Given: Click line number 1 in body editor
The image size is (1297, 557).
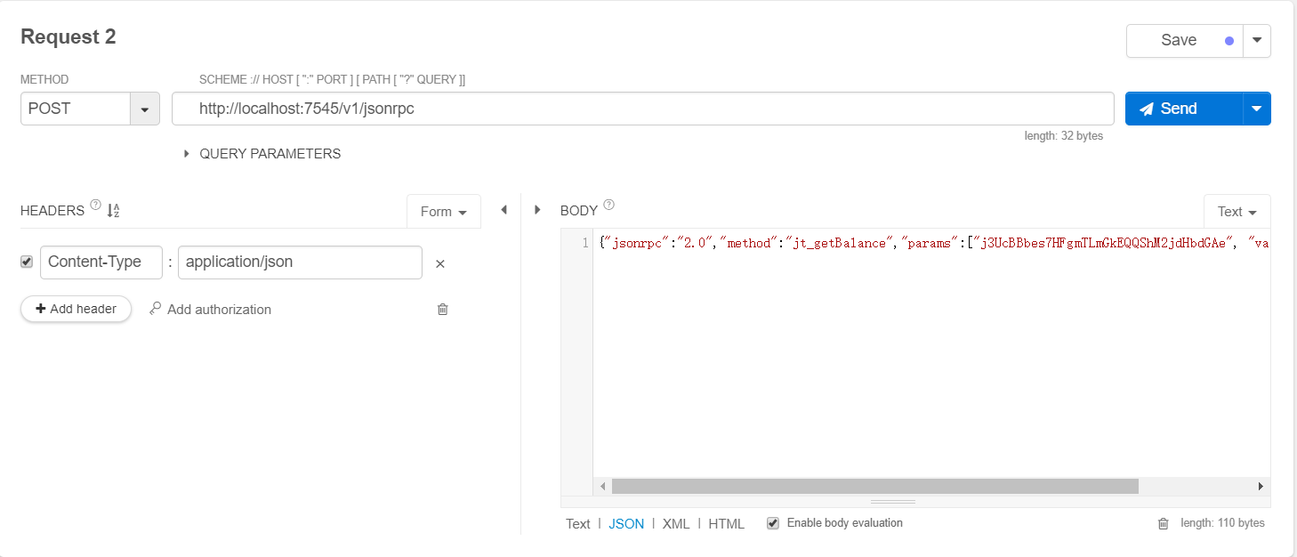Looking at the screenshot, I should click(584, 242).
